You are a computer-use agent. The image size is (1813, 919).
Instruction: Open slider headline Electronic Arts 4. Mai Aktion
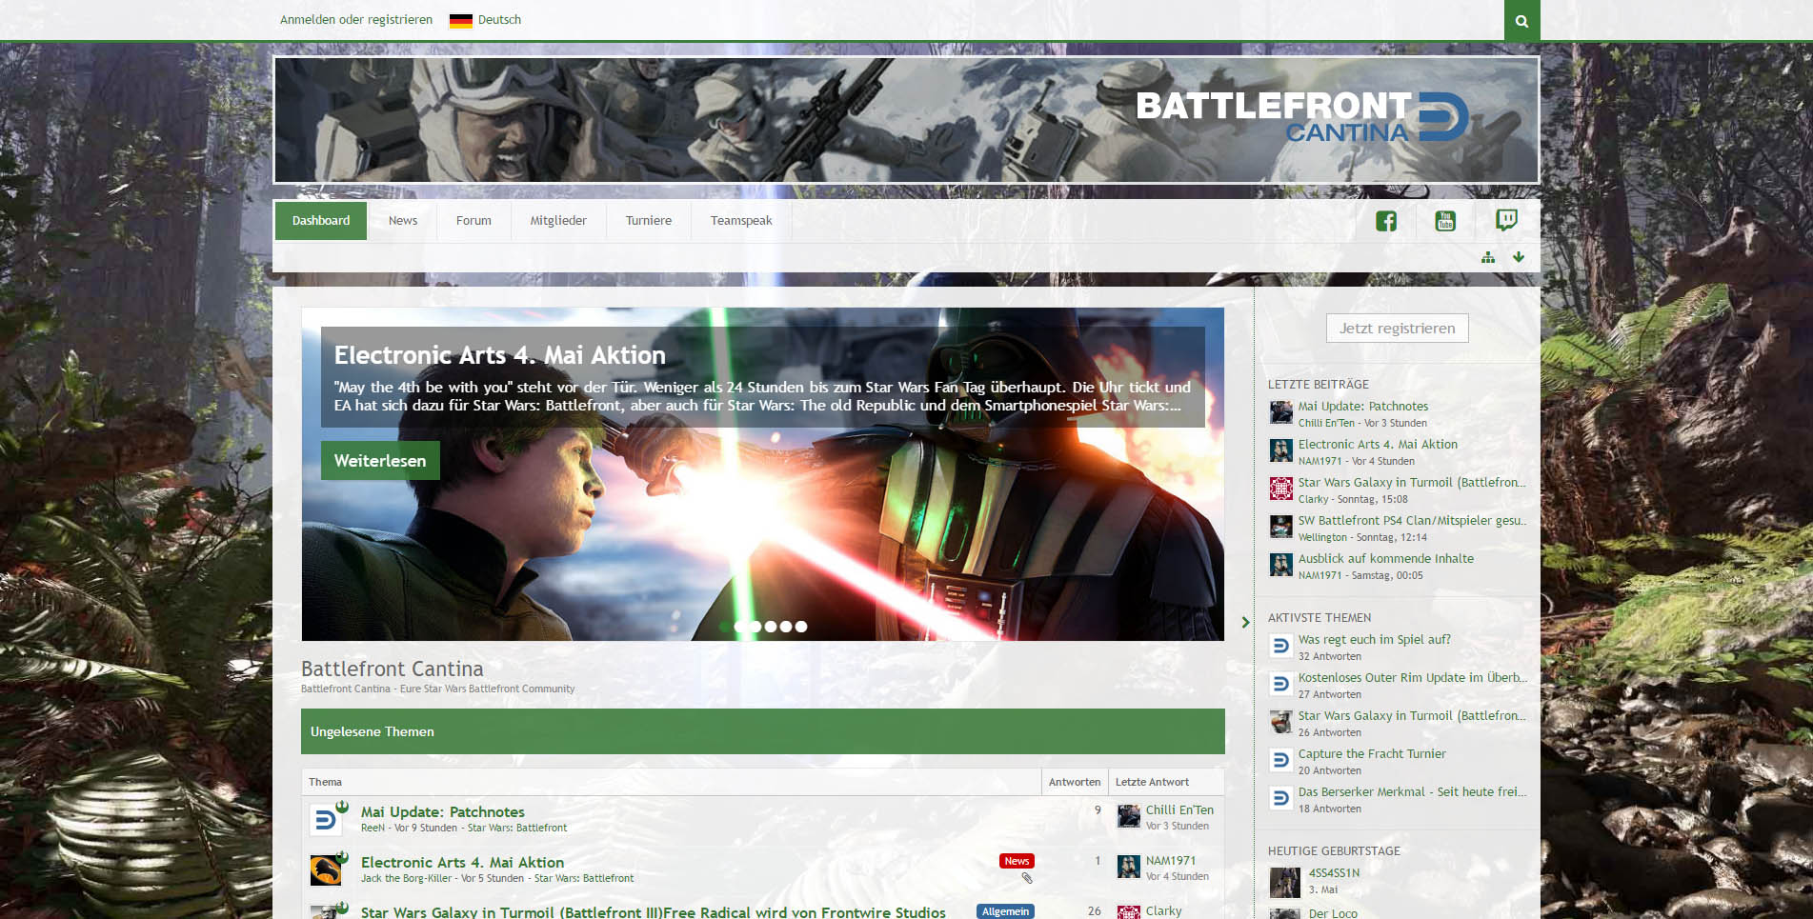click(500, 356)
